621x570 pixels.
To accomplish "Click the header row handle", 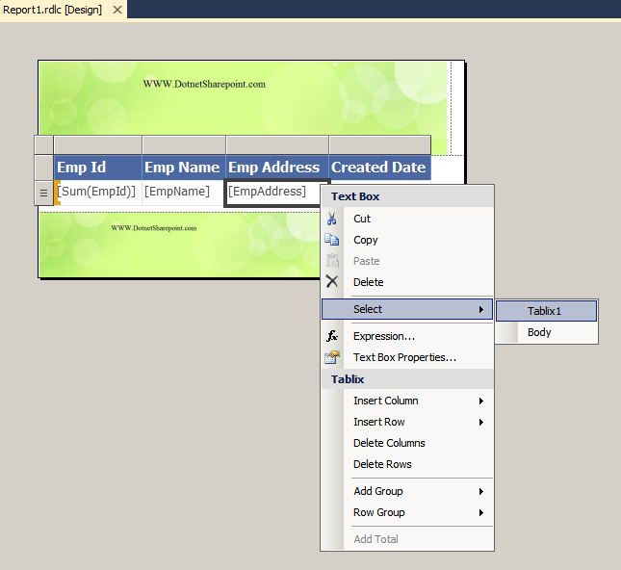I will (x=44, y=168).
